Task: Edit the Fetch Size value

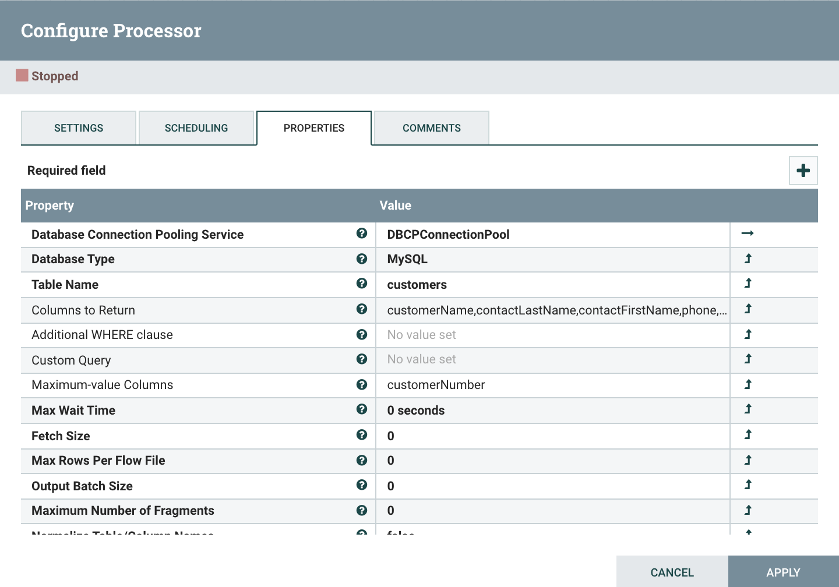Action: (x=553, y=436)
